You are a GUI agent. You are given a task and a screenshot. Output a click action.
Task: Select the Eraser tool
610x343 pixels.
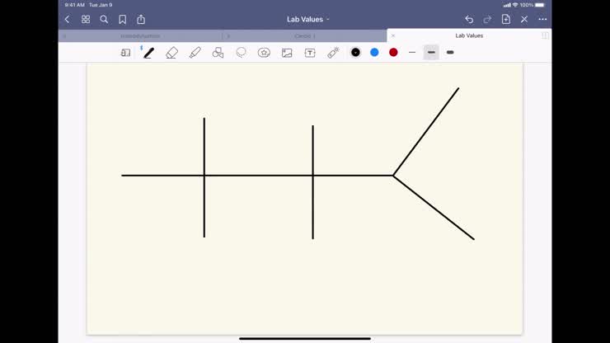pos(171,52)
